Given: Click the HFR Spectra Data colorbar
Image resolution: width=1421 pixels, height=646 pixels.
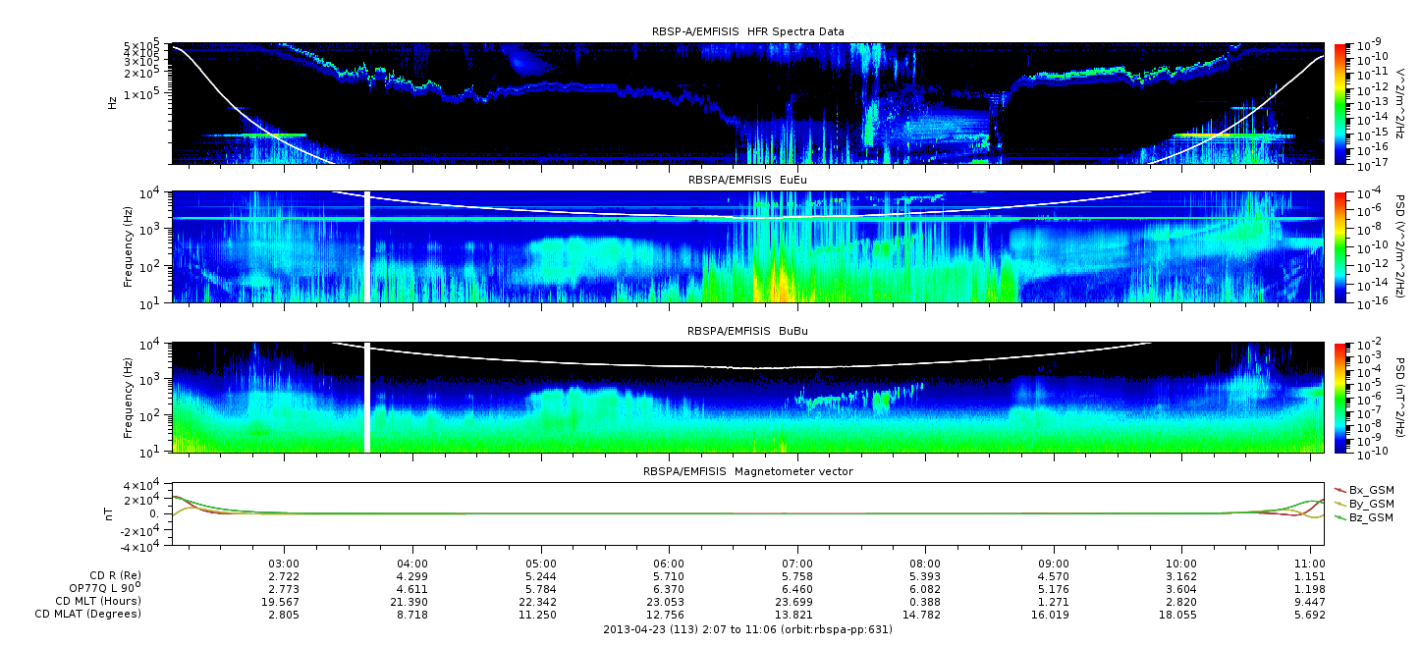Looking at the screenshot, I should point(1339,103).
